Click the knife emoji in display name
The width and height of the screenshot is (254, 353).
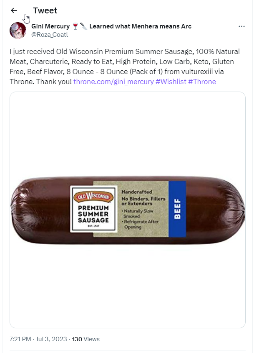point(83,26)
